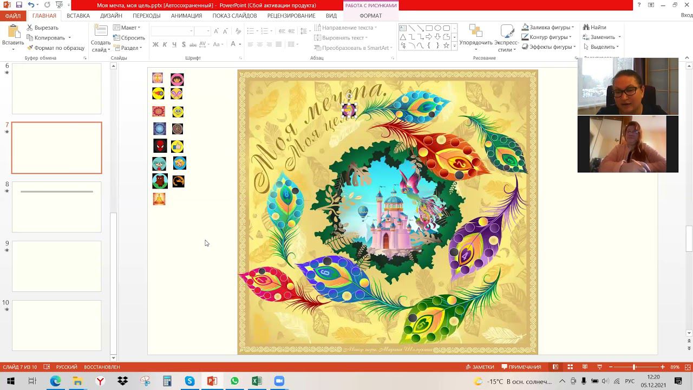Switch to ПЕРЕХОДЫ tab
The image size is (693, 390).
point(146,16)
